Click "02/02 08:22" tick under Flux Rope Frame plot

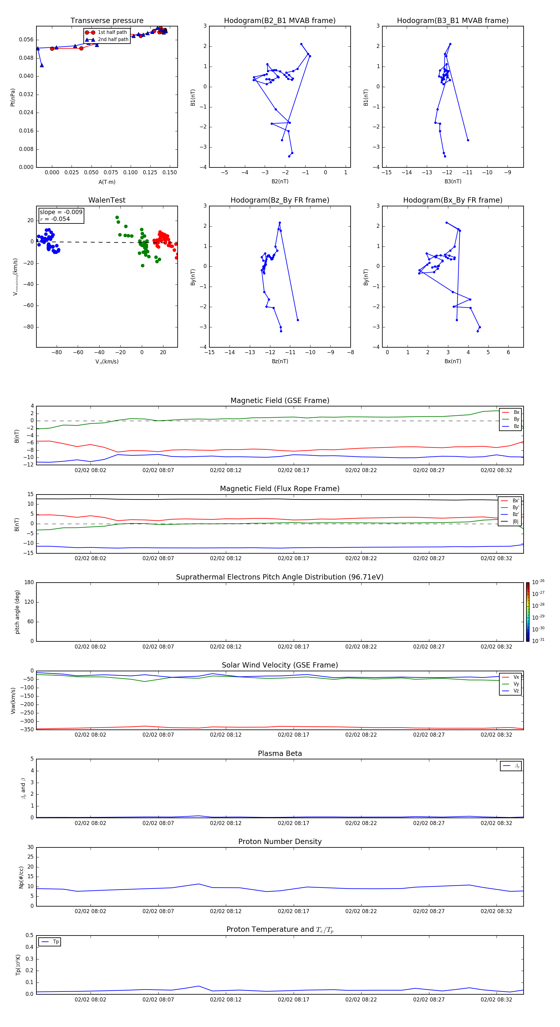coord(361,558)
